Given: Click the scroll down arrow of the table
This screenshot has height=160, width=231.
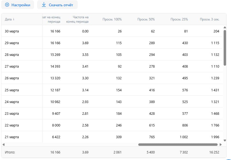Looking at the screenshot, I should click(x=225, y=140).
